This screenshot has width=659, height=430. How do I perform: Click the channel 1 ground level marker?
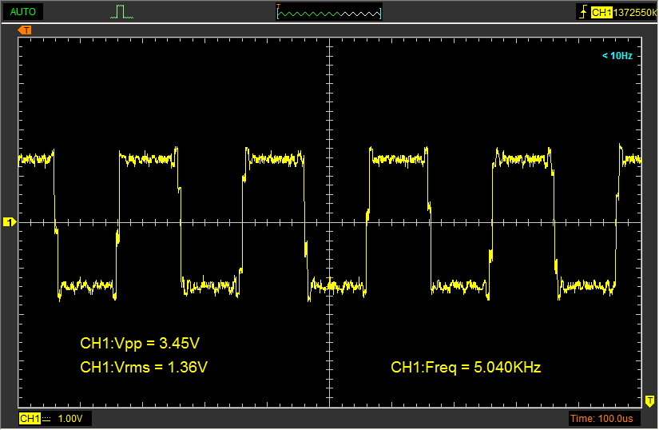pyautogui.click(x=10, y=222)
